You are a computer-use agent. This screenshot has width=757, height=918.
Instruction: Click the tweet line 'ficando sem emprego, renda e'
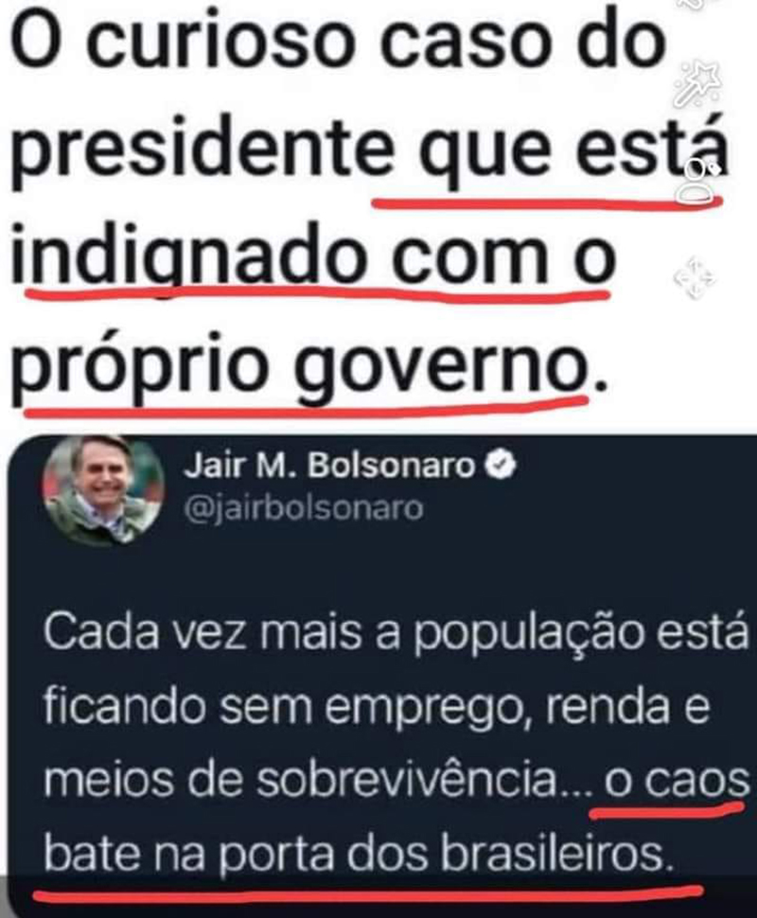tap(377, 707)
